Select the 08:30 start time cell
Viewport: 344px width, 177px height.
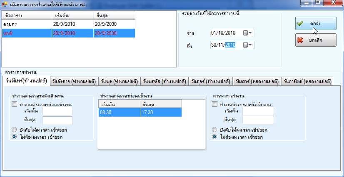tap(119, 112)
